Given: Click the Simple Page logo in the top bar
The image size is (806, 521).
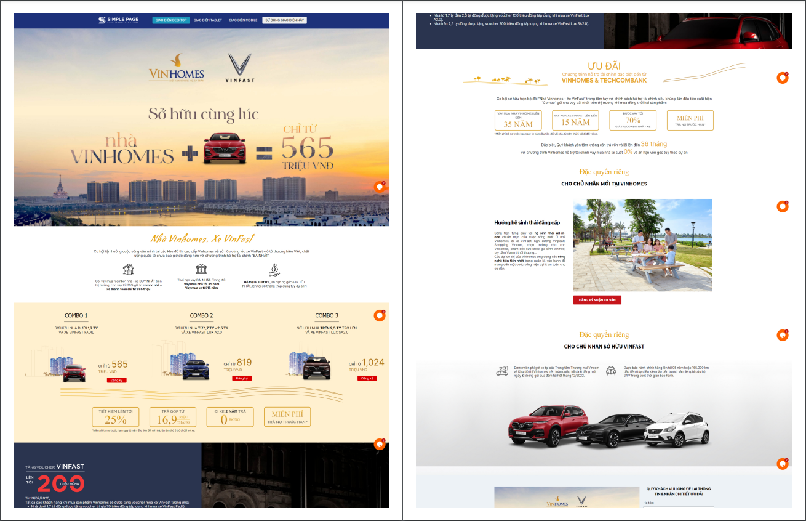Looking at the screenshot, I should point(118,20).
